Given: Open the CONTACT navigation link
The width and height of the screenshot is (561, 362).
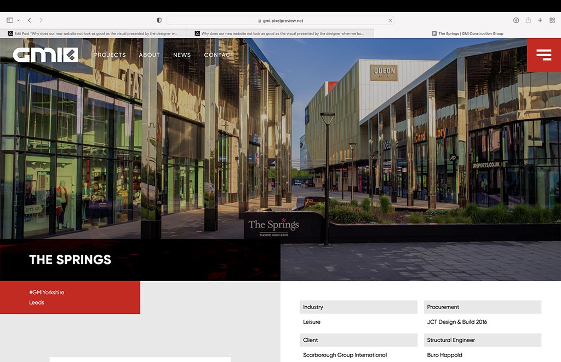Looking at the screenshot, I should pos(219,55).
